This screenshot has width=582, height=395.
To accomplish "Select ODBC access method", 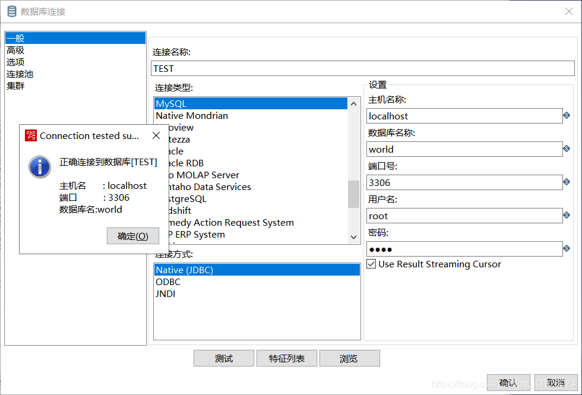I will [x=257, y=282].
